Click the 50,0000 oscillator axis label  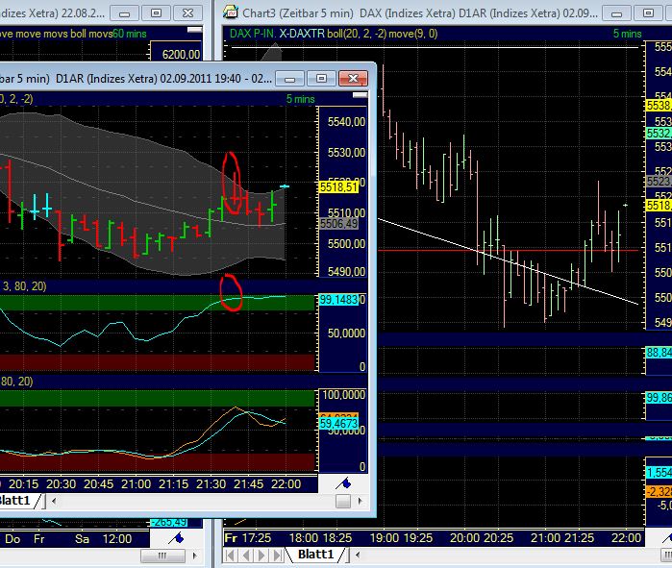[346, 333]
